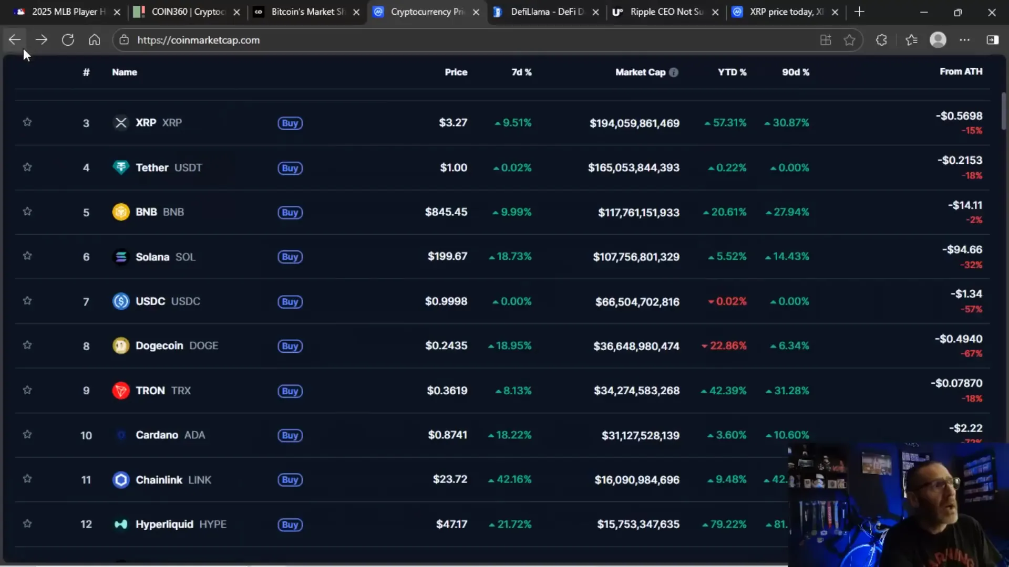Image resolution: width=1009 pixels, height=567 pixels.
Task: Add Solana to watchlist star
Action: coord(27,256)
